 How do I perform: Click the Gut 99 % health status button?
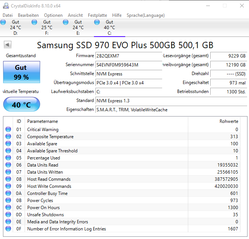(22, 72)
